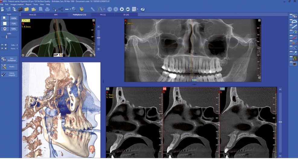Click the Delete image(s) button
This screenshot has width=298, height=159.
(9, 74)
